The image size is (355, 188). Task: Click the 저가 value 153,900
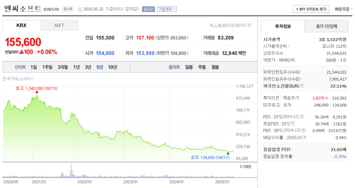click(x=145, y=53)
